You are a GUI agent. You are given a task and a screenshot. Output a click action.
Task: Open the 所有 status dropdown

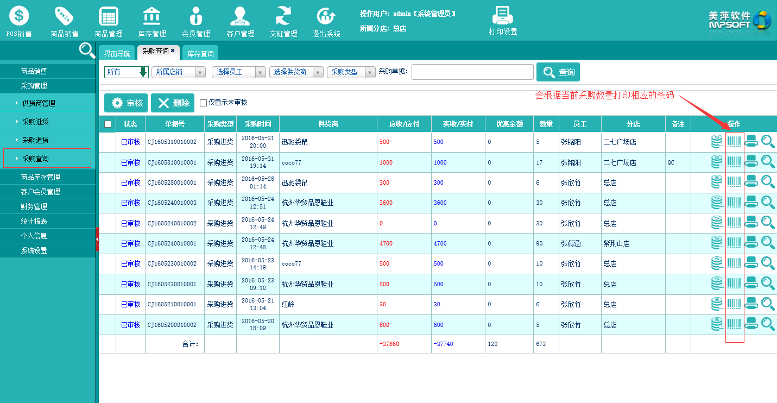click(127, 72)
